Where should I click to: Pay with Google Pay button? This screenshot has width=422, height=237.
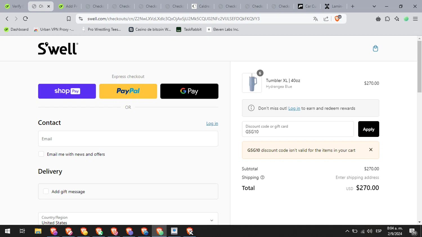point(189,91)
